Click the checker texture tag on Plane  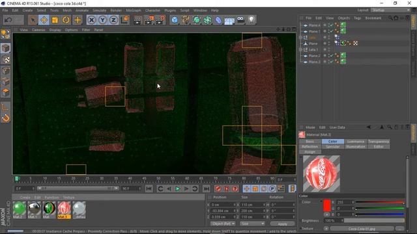pyautogui.click(x=356, y=44)
